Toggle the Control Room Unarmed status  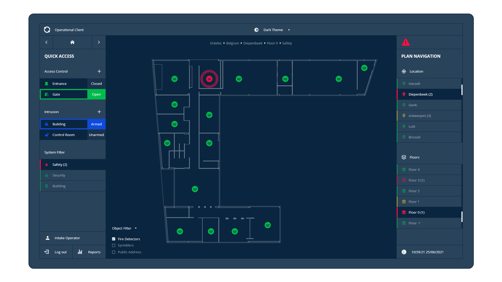coord(96,135)
